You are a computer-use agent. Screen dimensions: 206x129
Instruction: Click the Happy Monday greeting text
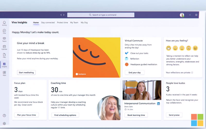36,32
